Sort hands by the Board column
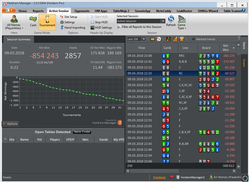 coord(206,48)
